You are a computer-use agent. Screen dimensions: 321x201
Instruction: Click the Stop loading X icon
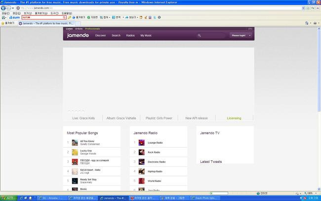[318, 8]
